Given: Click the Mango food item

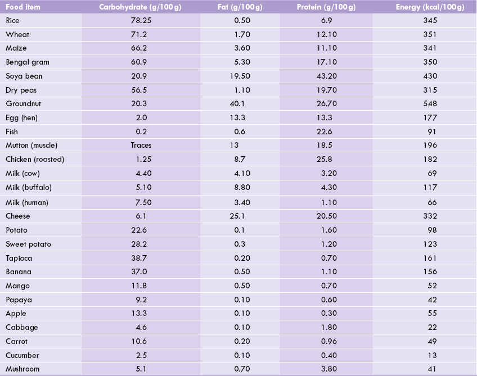Looking at the screenshot, I should point(17,286).
